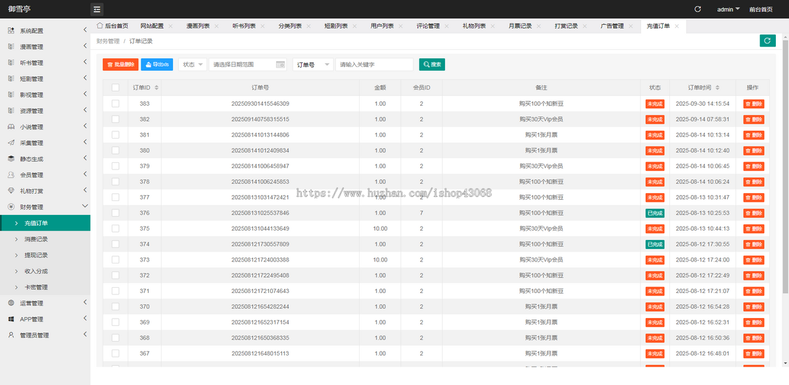Expand the APP管理 menu chevron
This screenshot has height=385, width=789.
click(85, 319)
